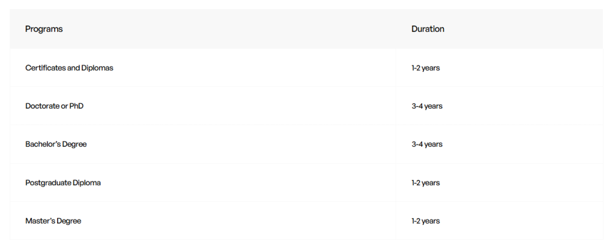The height and width of the screenshot is (250, 615).
Task: Click the word Bachelor's in third row
Action: click(43, 144)
